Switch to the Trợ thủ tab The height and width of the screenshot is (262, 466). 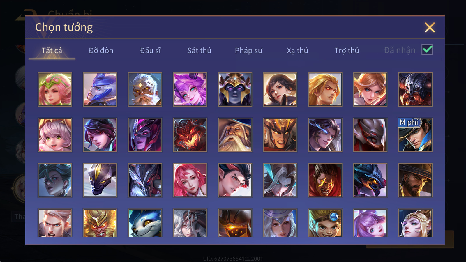coord(347,50)
